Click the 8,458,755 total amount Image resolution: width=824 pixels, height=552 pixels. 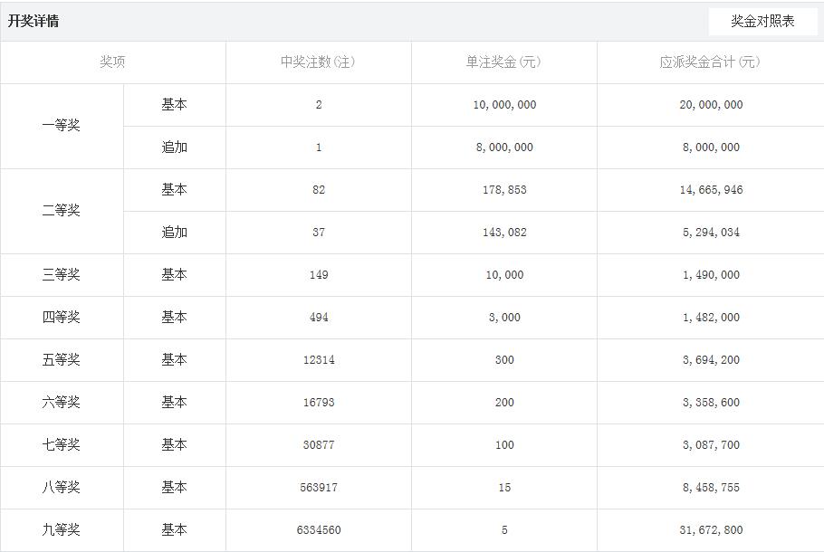pos(711,488)
